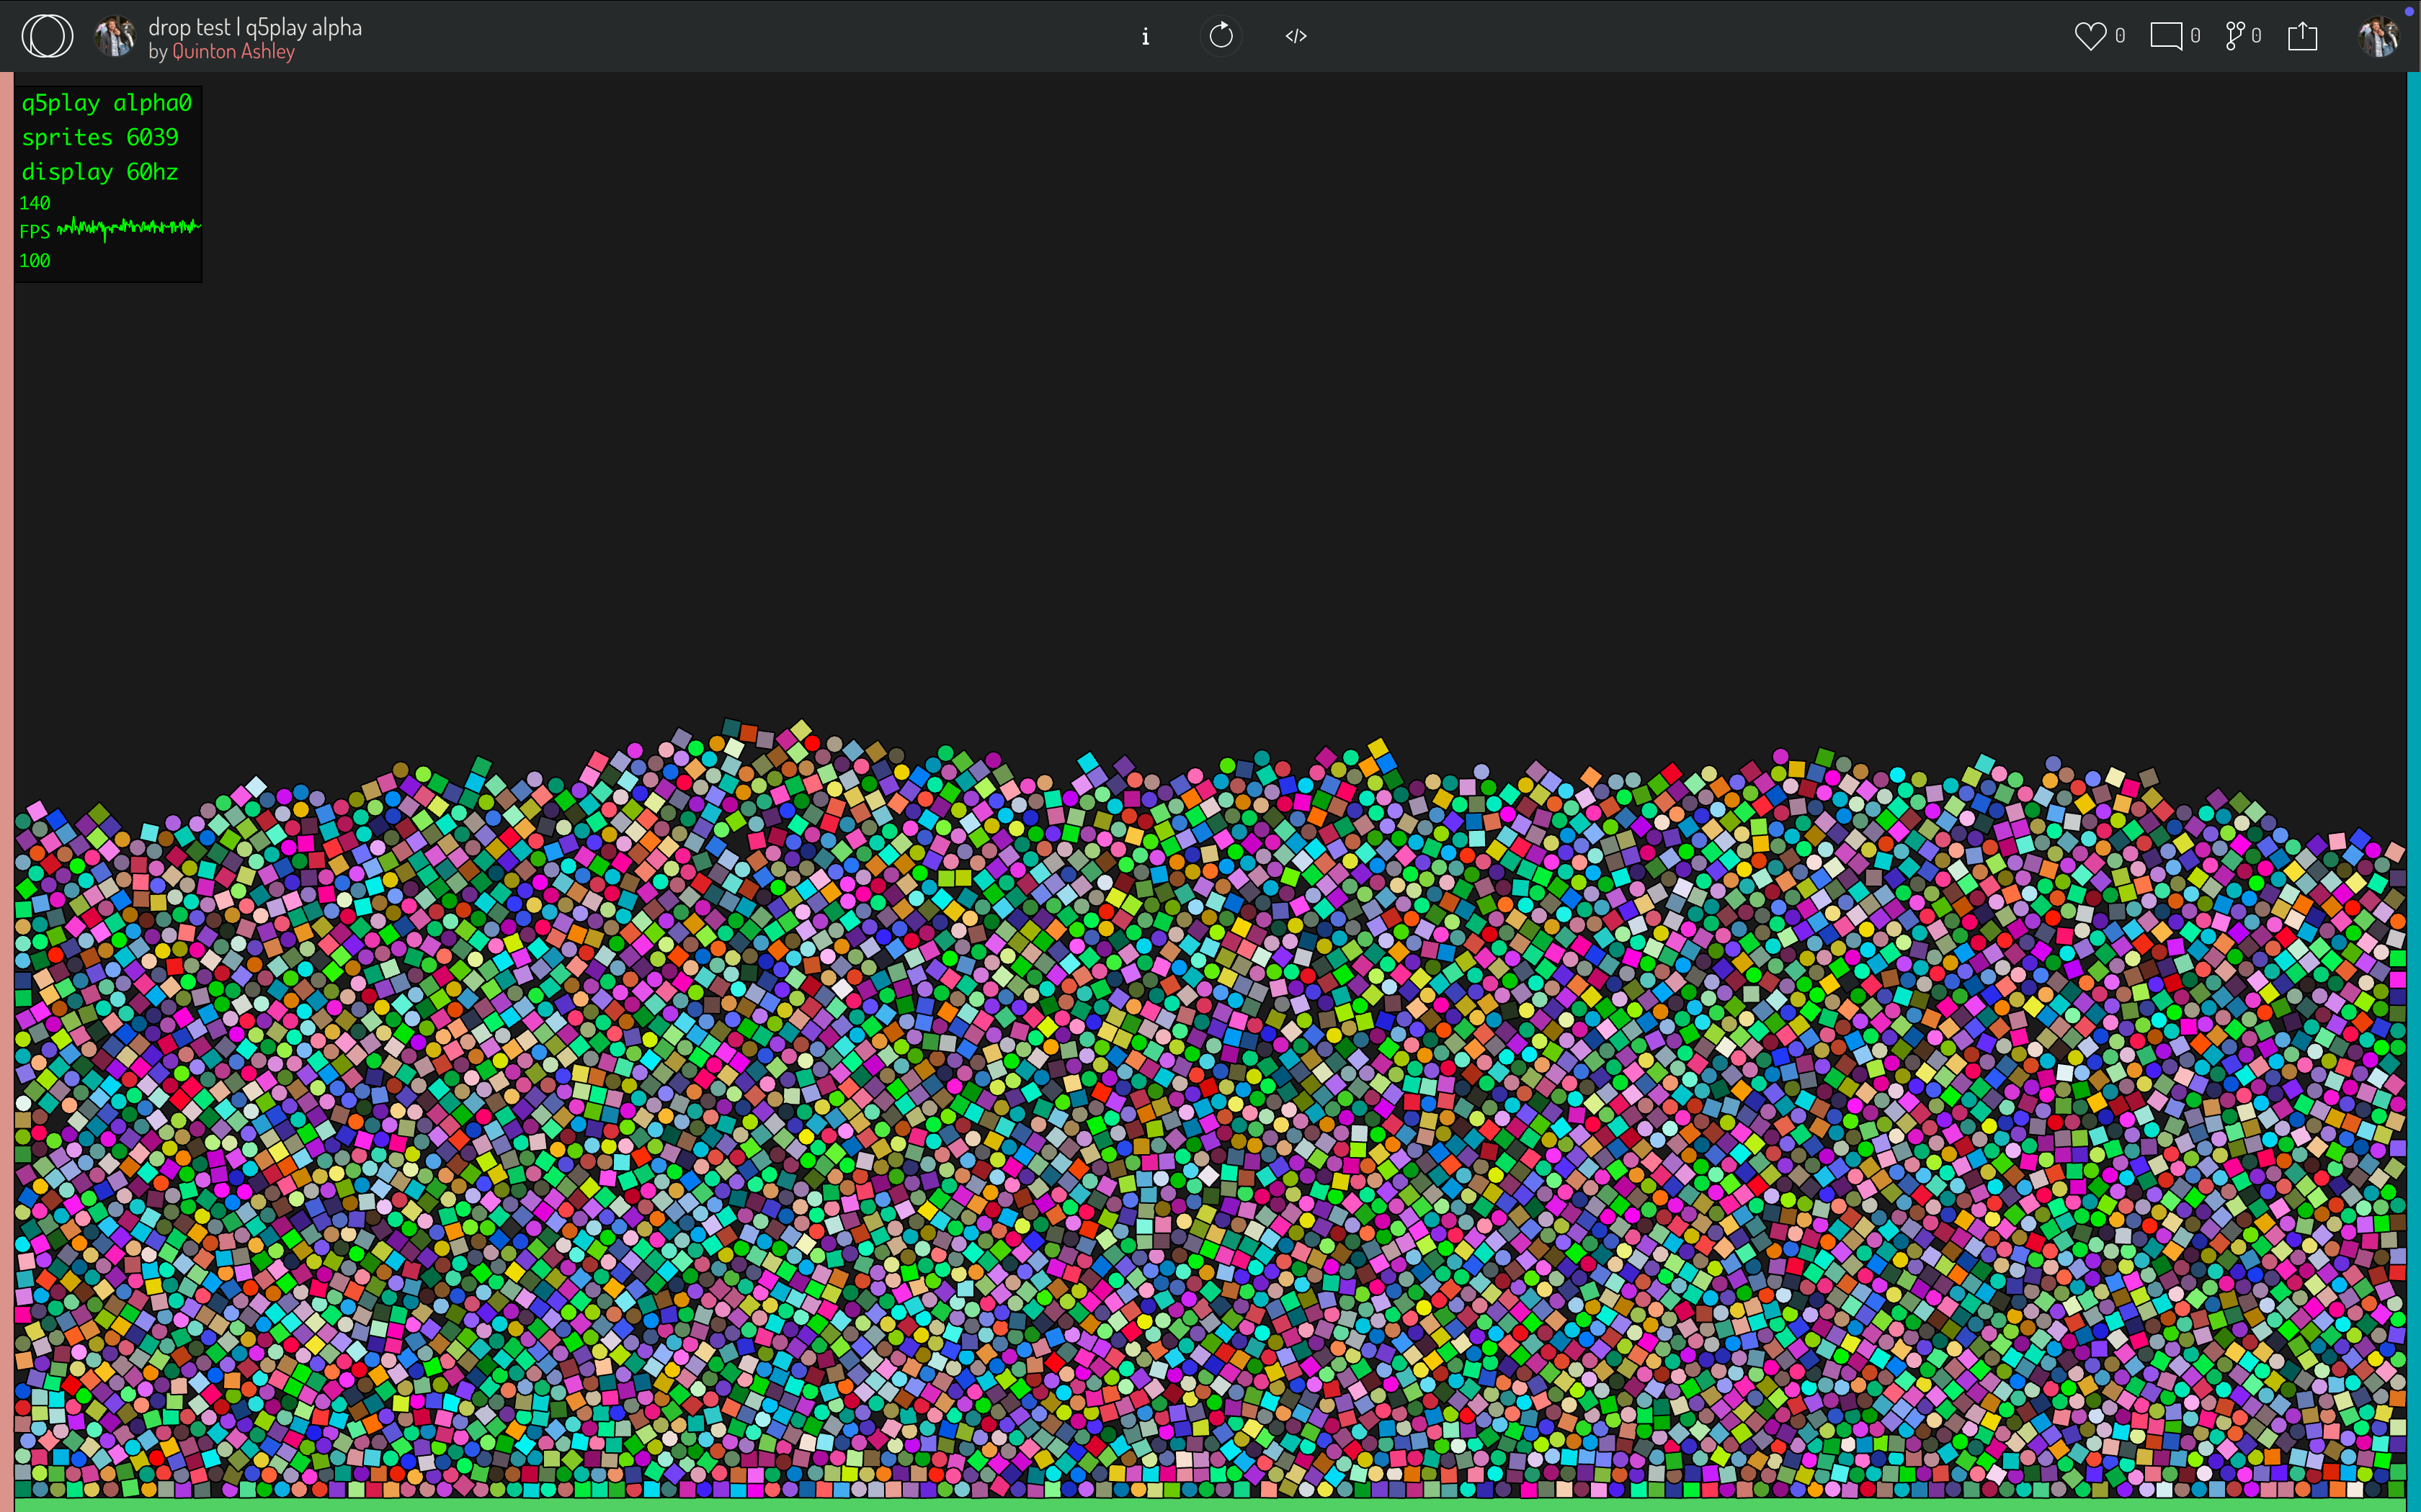Open comments via speech bubble icon
Screen dimensions: 2421x1512
point(2166,36)
